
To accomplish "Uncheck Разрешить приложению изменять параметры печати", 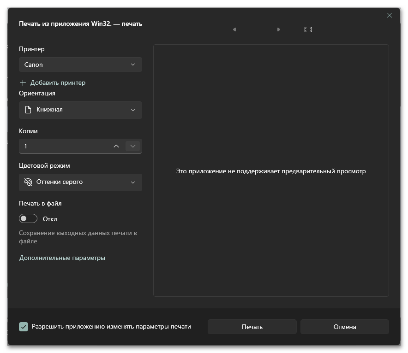I will (x=24, y=327).
